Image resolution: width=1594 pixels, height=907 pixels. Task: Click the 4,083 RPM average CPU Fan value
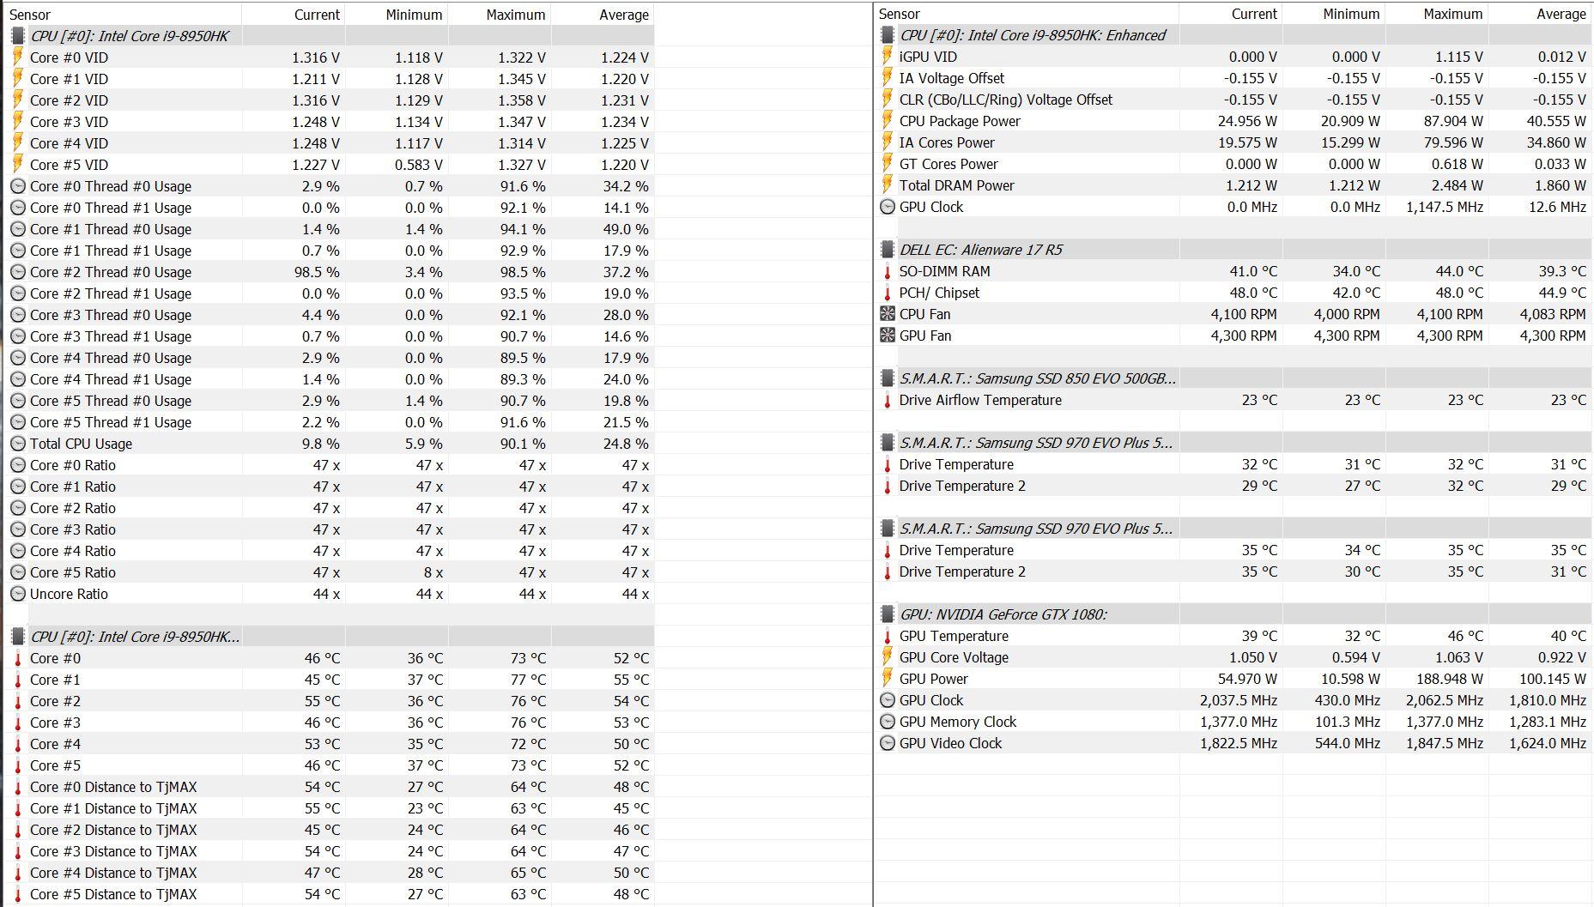click(x=1553, y=314)
